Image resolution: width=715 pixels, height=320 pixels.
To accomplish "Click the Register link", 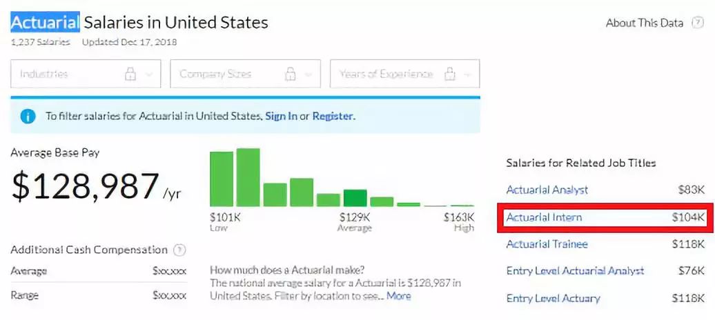I will click(x=333, y=117).
